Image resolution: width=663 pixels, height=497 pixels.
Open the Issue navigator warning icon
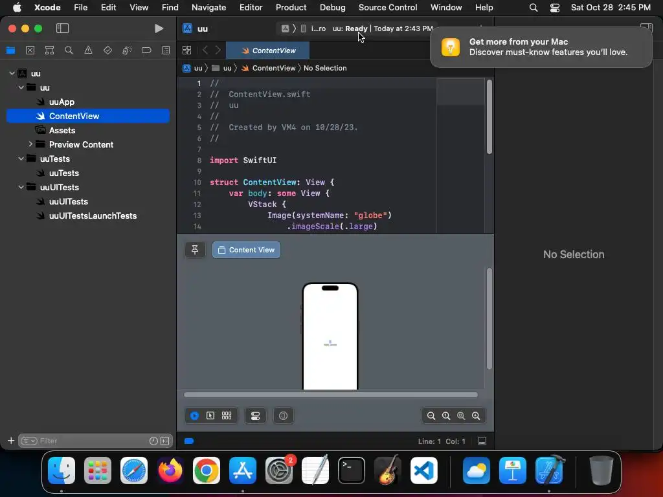[88, 50]
